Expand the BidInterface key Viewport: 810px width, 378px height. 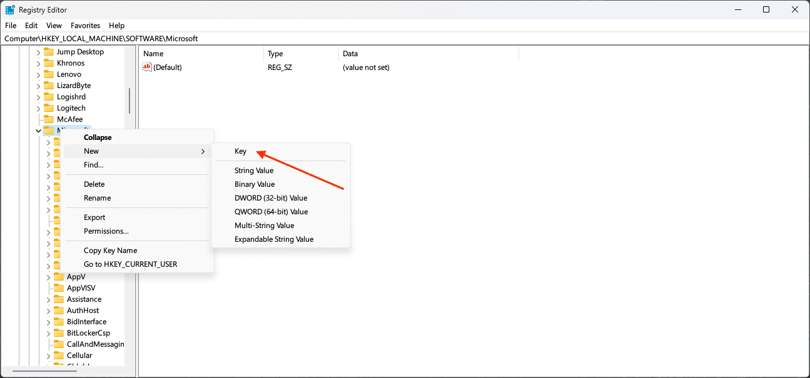click(x=48, y=322)
